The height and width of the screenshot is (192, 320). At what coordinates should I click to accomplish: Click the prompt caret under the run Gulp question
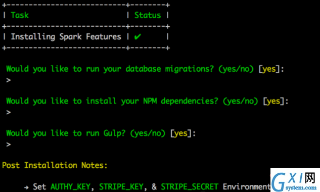(9, 145)
